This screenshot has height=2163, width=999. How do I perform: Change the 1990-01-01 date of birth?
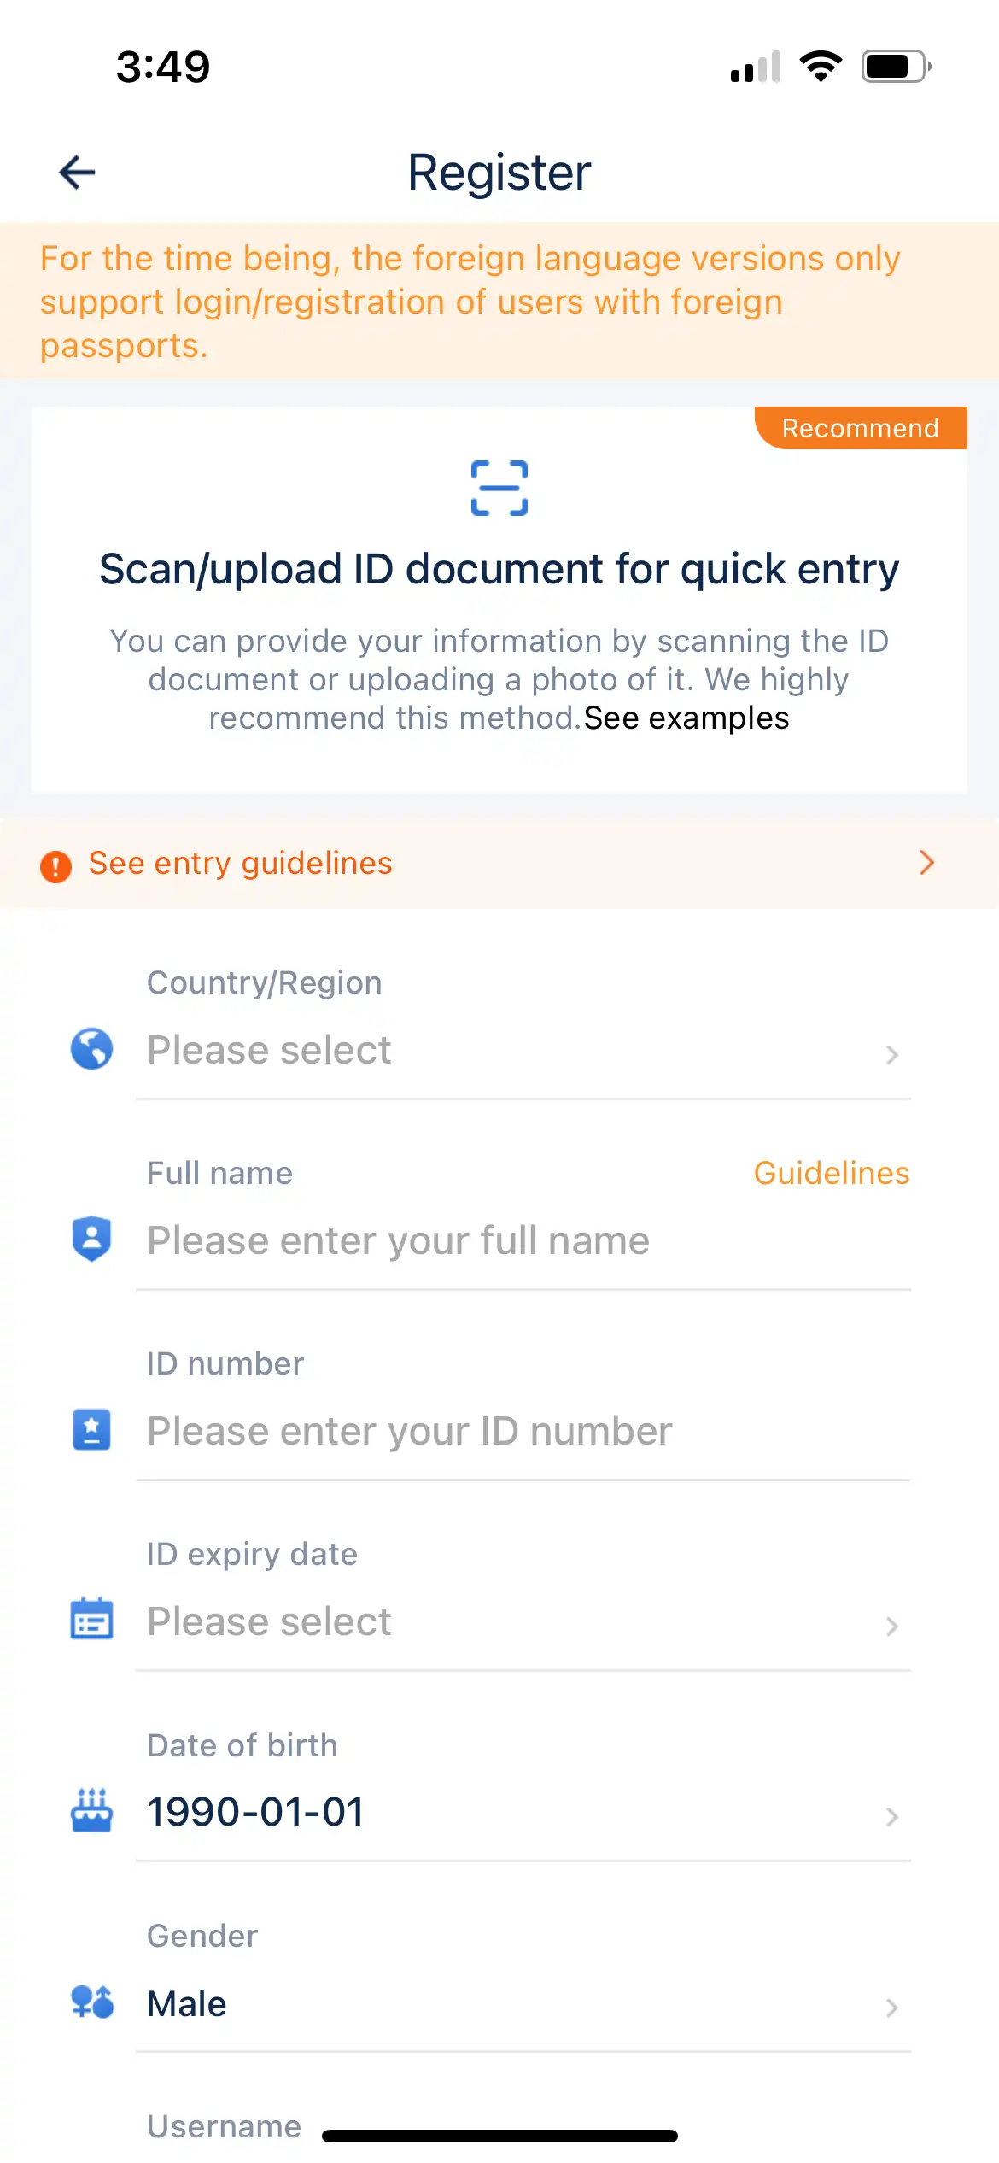pos(521,1812)
